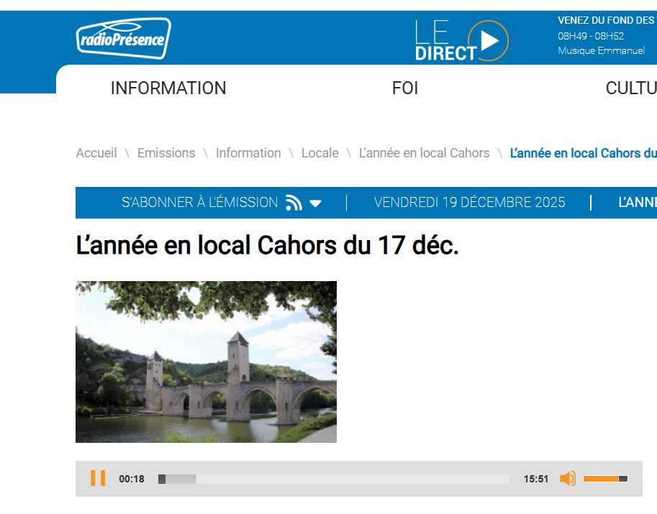The height and width of the screenshot is (514, 657).
Task: Open S'abonner à l'émission menu
Action: 199,203
